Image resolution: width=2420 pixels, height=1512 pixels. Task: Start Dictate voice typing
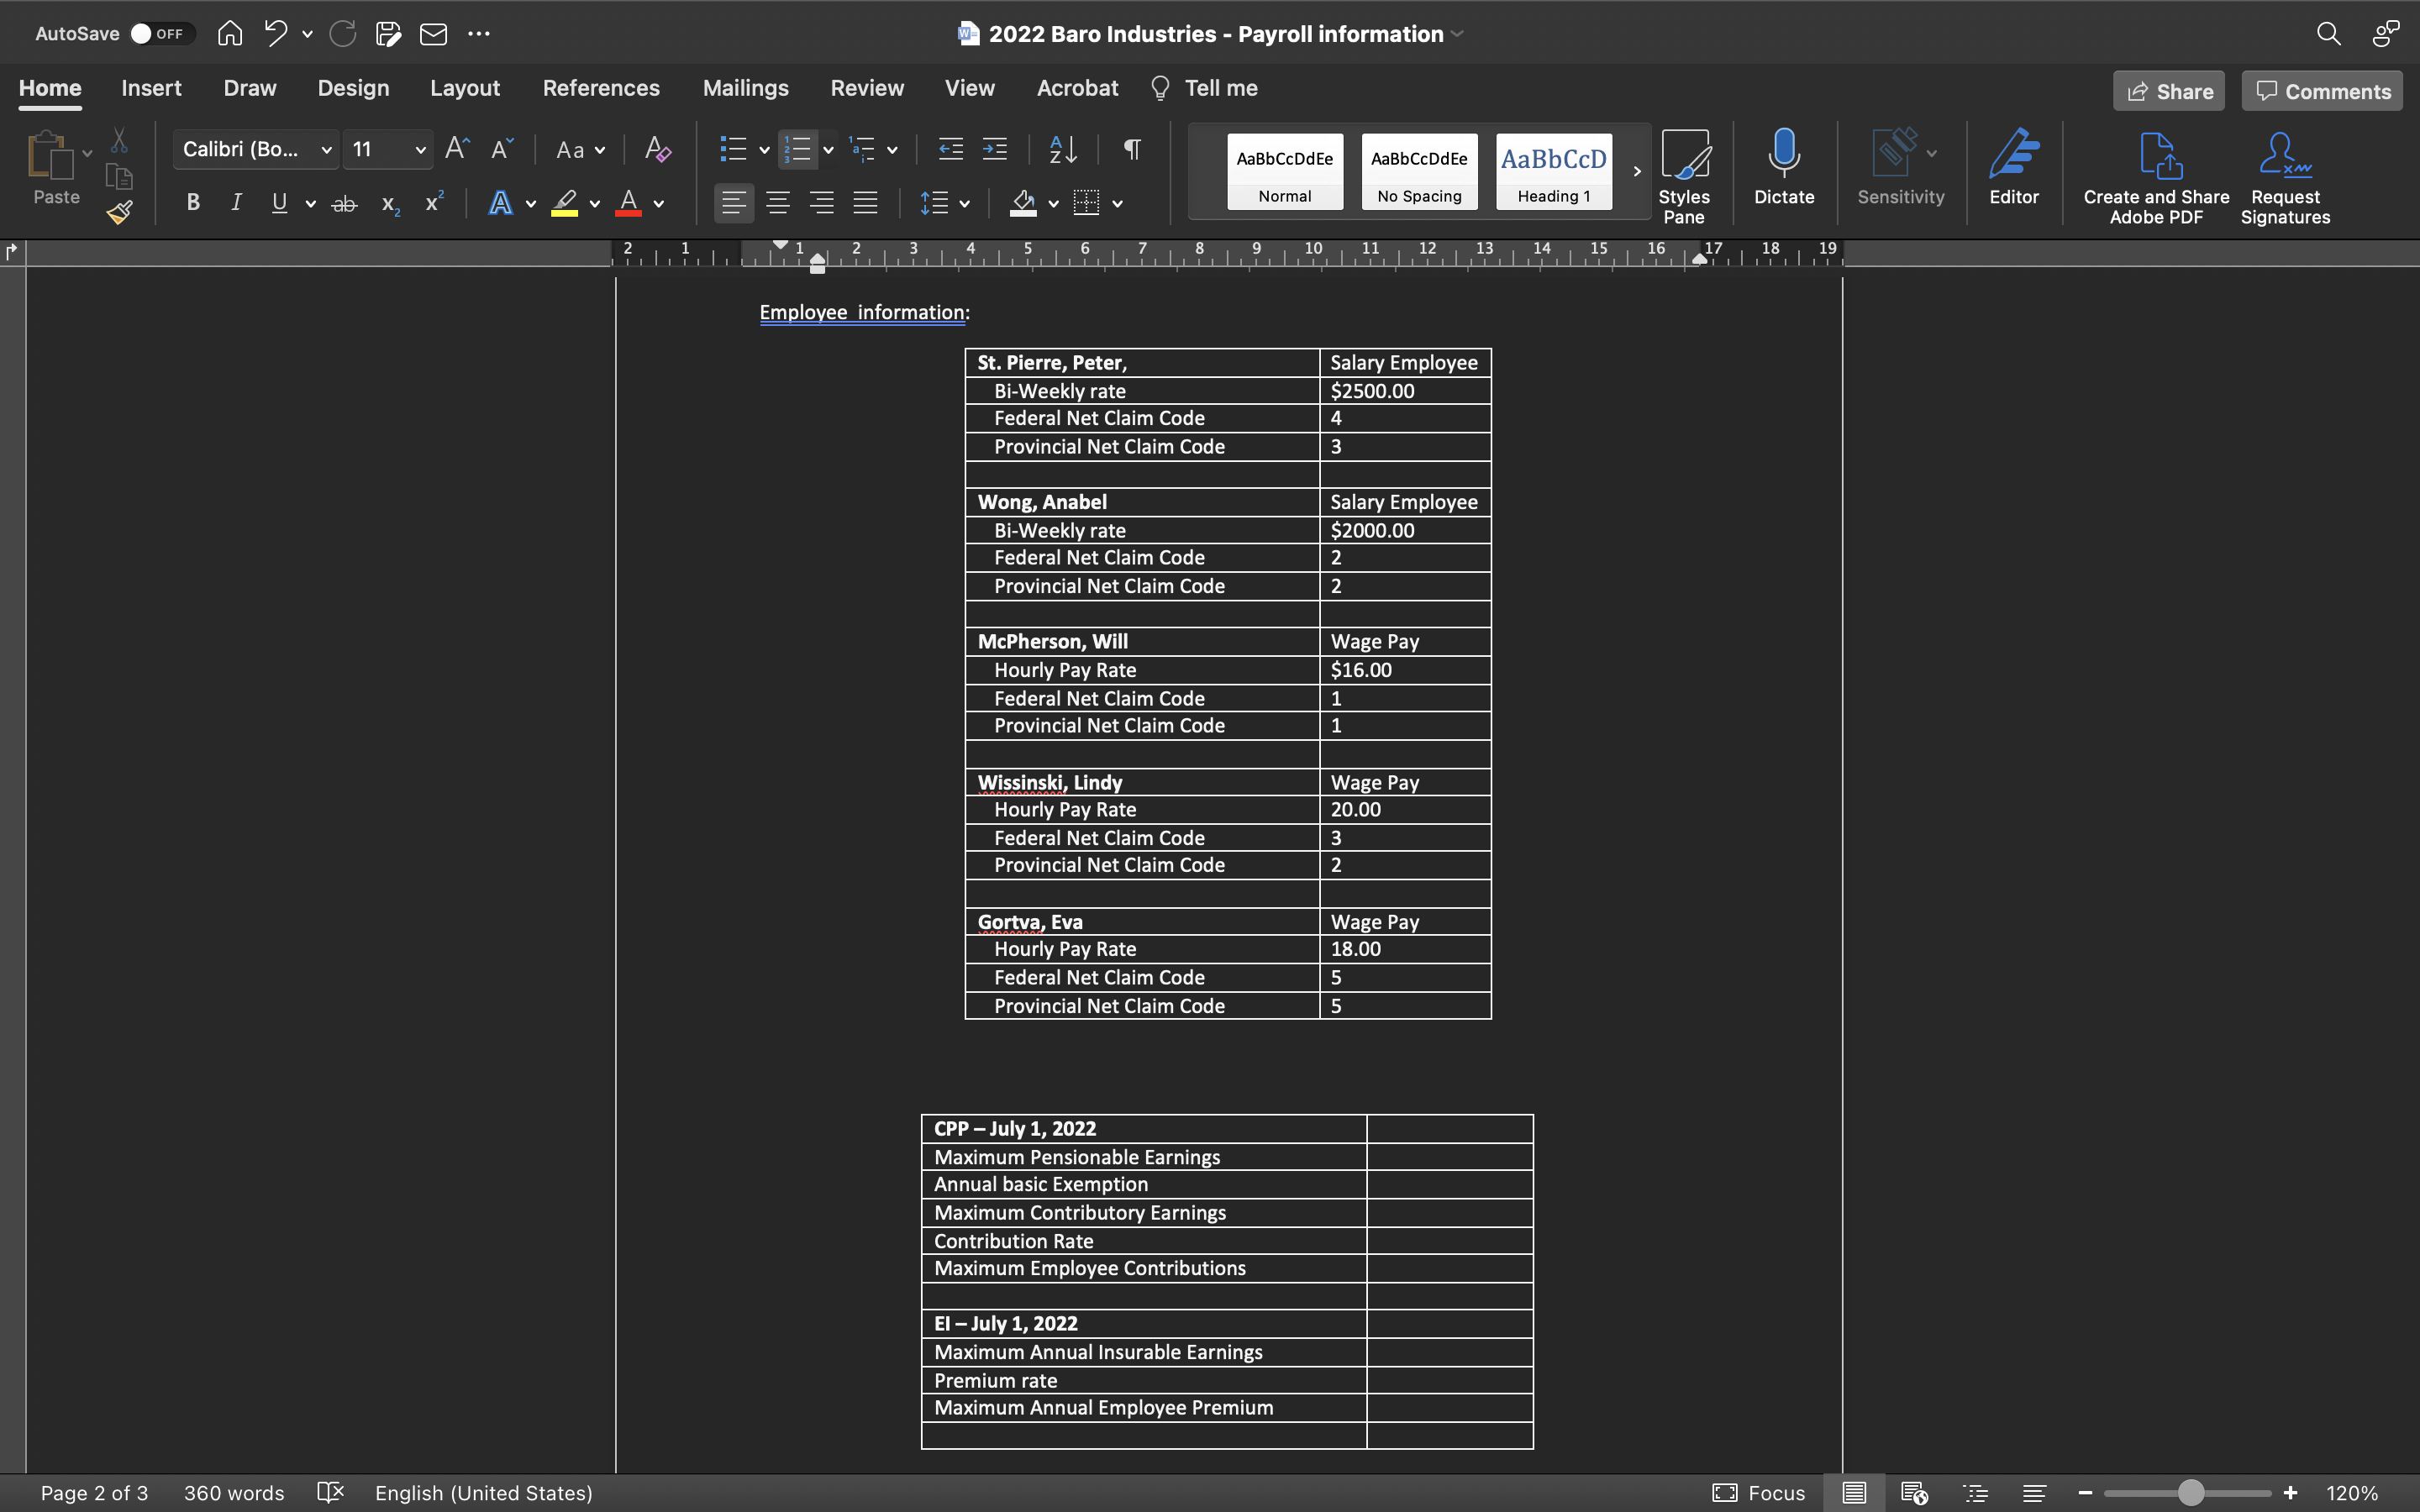tap(1783, 170)
